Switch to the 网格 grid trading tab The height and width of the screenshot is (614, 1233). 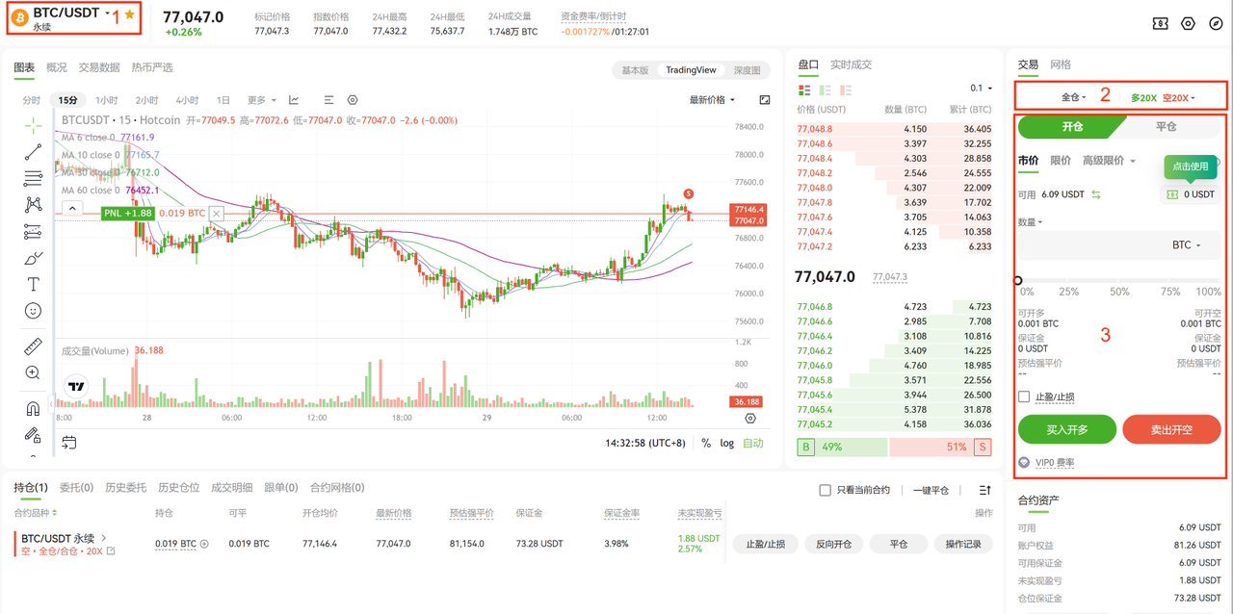[1061, 64]
